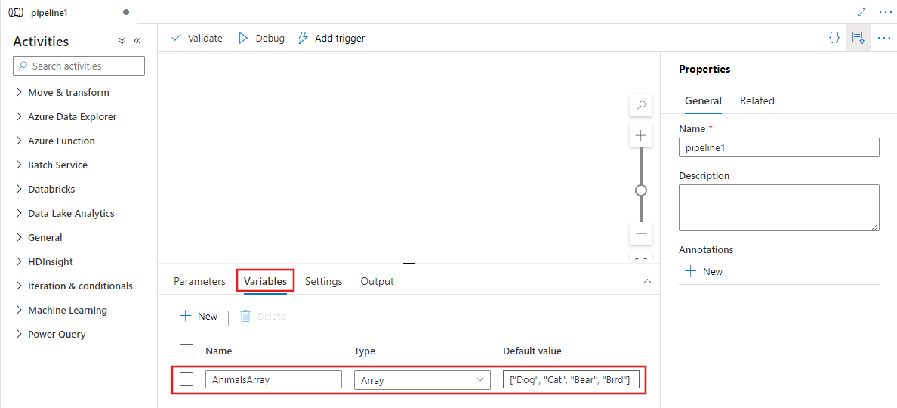This screenshot has width=897, height=408.
Task: Click the Default value column header
Action: tap(532, 351)
